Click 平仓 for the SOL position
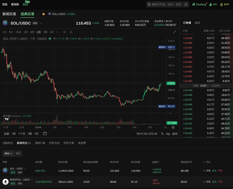233x189 pixels. [x=220, y=171]
